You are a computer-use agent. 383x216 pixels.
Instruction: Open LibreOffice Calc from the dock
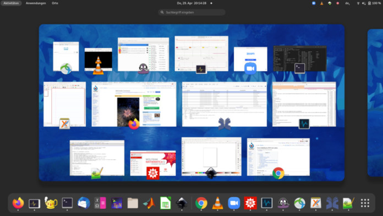tap(166, 203)
